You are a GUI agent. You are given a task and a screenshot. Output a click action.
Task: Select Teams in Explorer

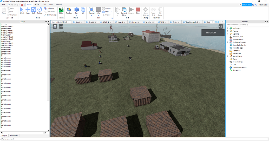coord(235,59)
